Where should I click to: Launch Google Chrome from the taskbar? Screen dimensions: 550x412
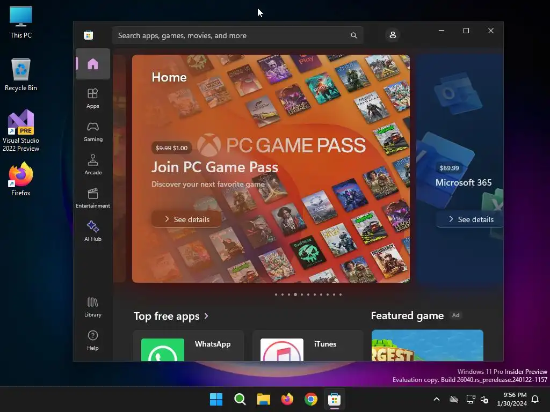coord(311,399)
